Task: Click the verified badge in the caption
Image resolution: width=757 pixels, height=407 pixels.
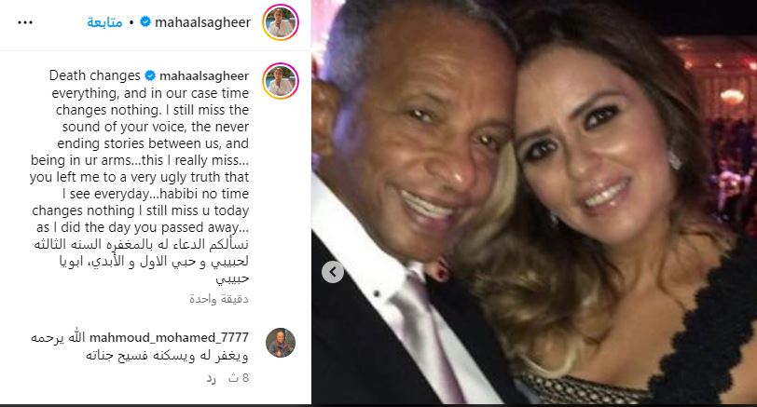Action: click(x=150, y=75)
